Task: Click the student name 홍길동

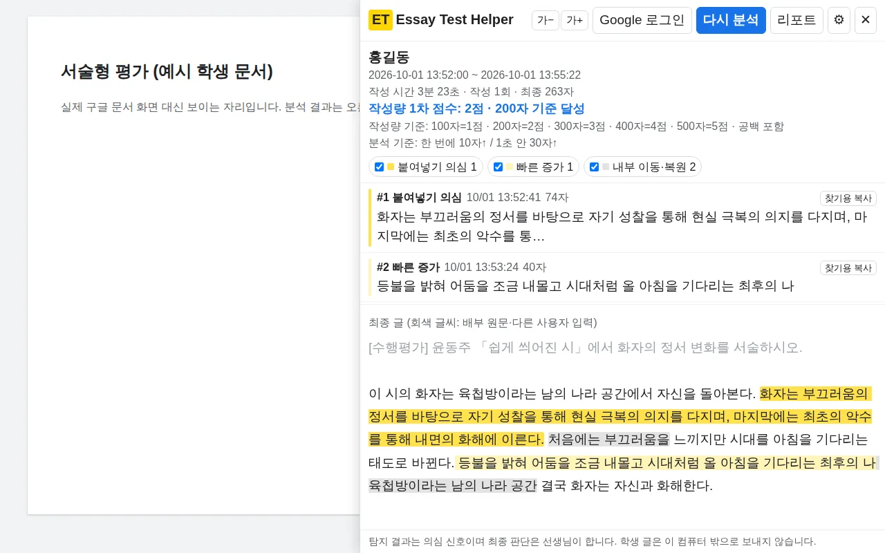Action: [x=389, y=57]
